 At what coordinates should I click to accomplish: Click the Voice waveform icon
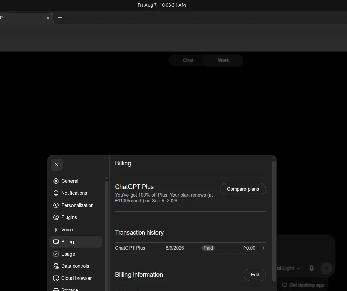pos(56,230)
